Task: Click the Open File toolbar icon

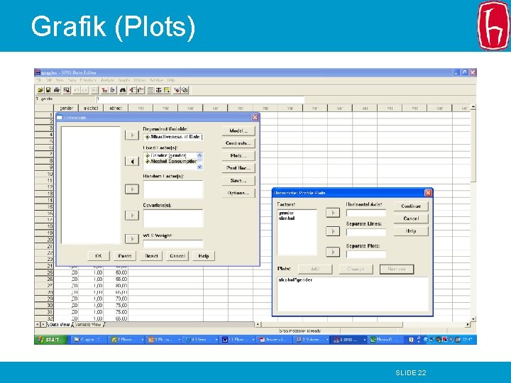Action: tap(40, 90)
